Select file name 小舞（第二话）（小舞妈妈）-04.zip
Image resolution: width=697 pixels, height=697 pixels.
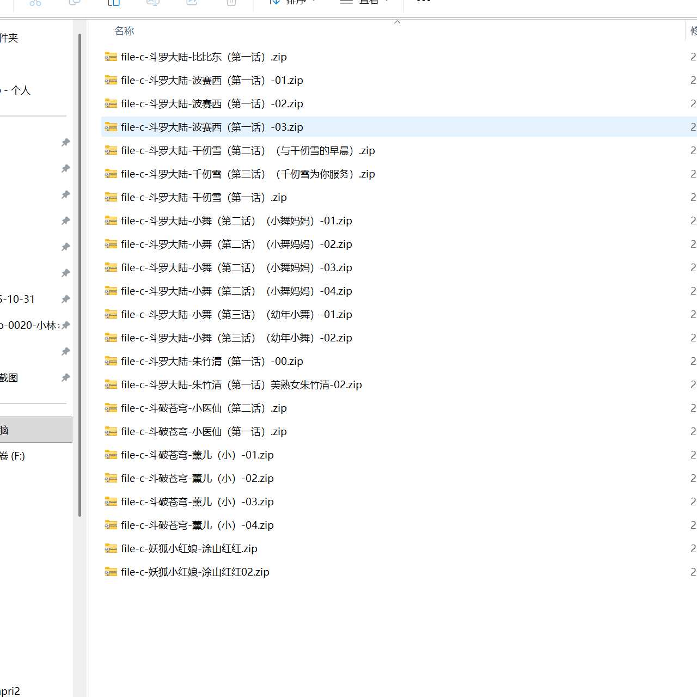point(236,291)
